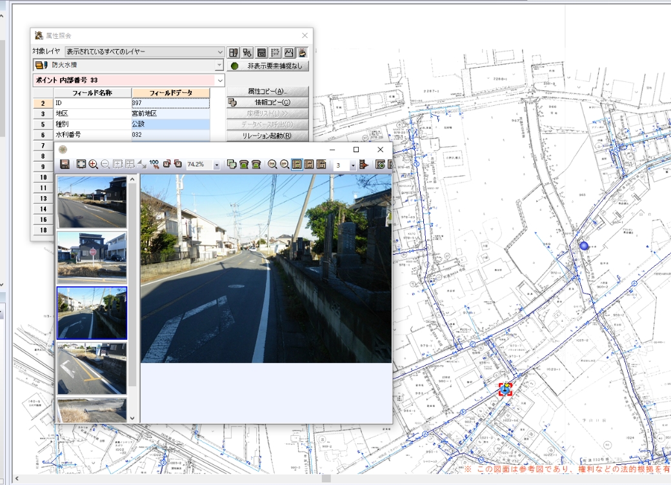671x485 pixels.
Task: Click the save icon in image viewer
Action: 63,164
